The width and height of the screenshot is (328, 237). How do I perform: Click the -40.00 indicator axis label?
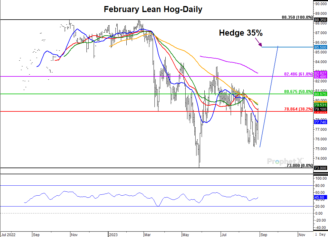[320, 227]
